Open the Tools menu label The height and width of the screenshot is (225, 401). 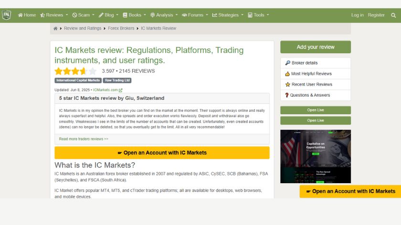tap(259, 15)
